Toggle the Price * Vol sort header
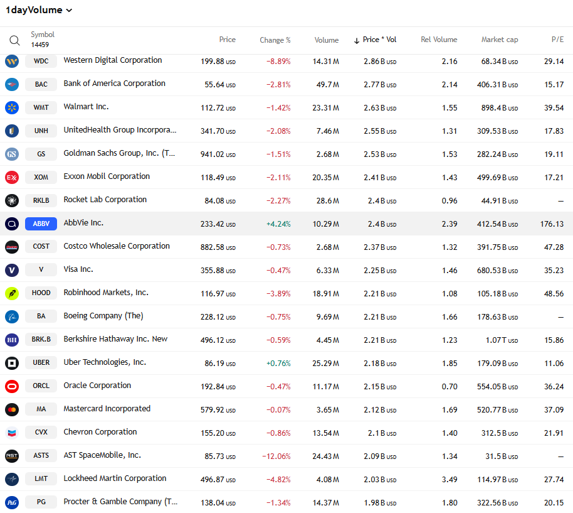Viewport: 573px width, 513px height. [376, 40]
